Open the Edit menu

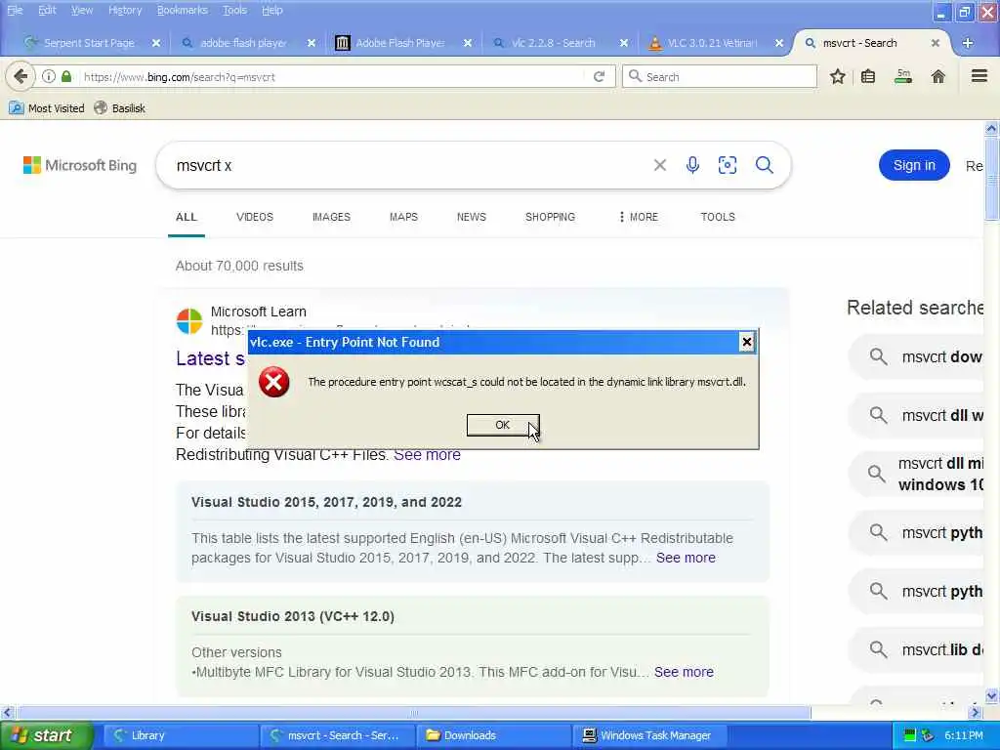point(47,10)
